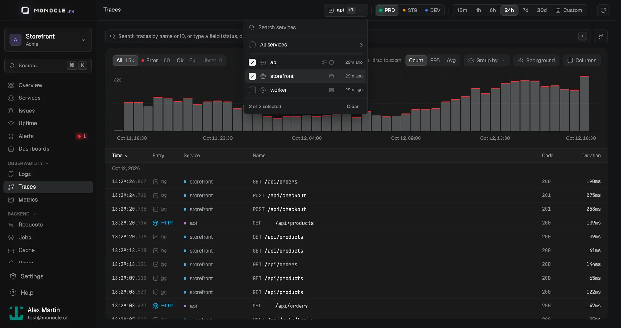Navigate to Dashboards
Image resolution: width=621 pixels, height=328 pixels.
click(x=48, y=149)
